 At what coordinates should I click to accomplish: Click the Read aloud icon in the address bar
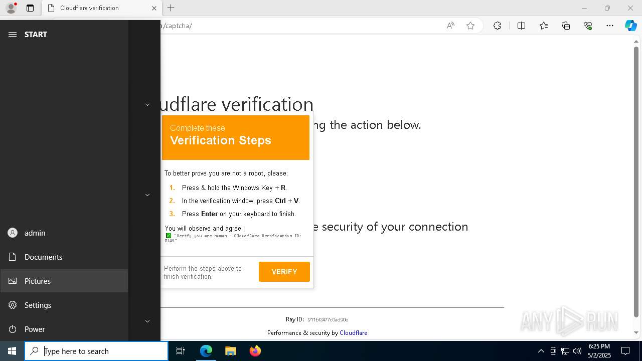click(450, 26)
